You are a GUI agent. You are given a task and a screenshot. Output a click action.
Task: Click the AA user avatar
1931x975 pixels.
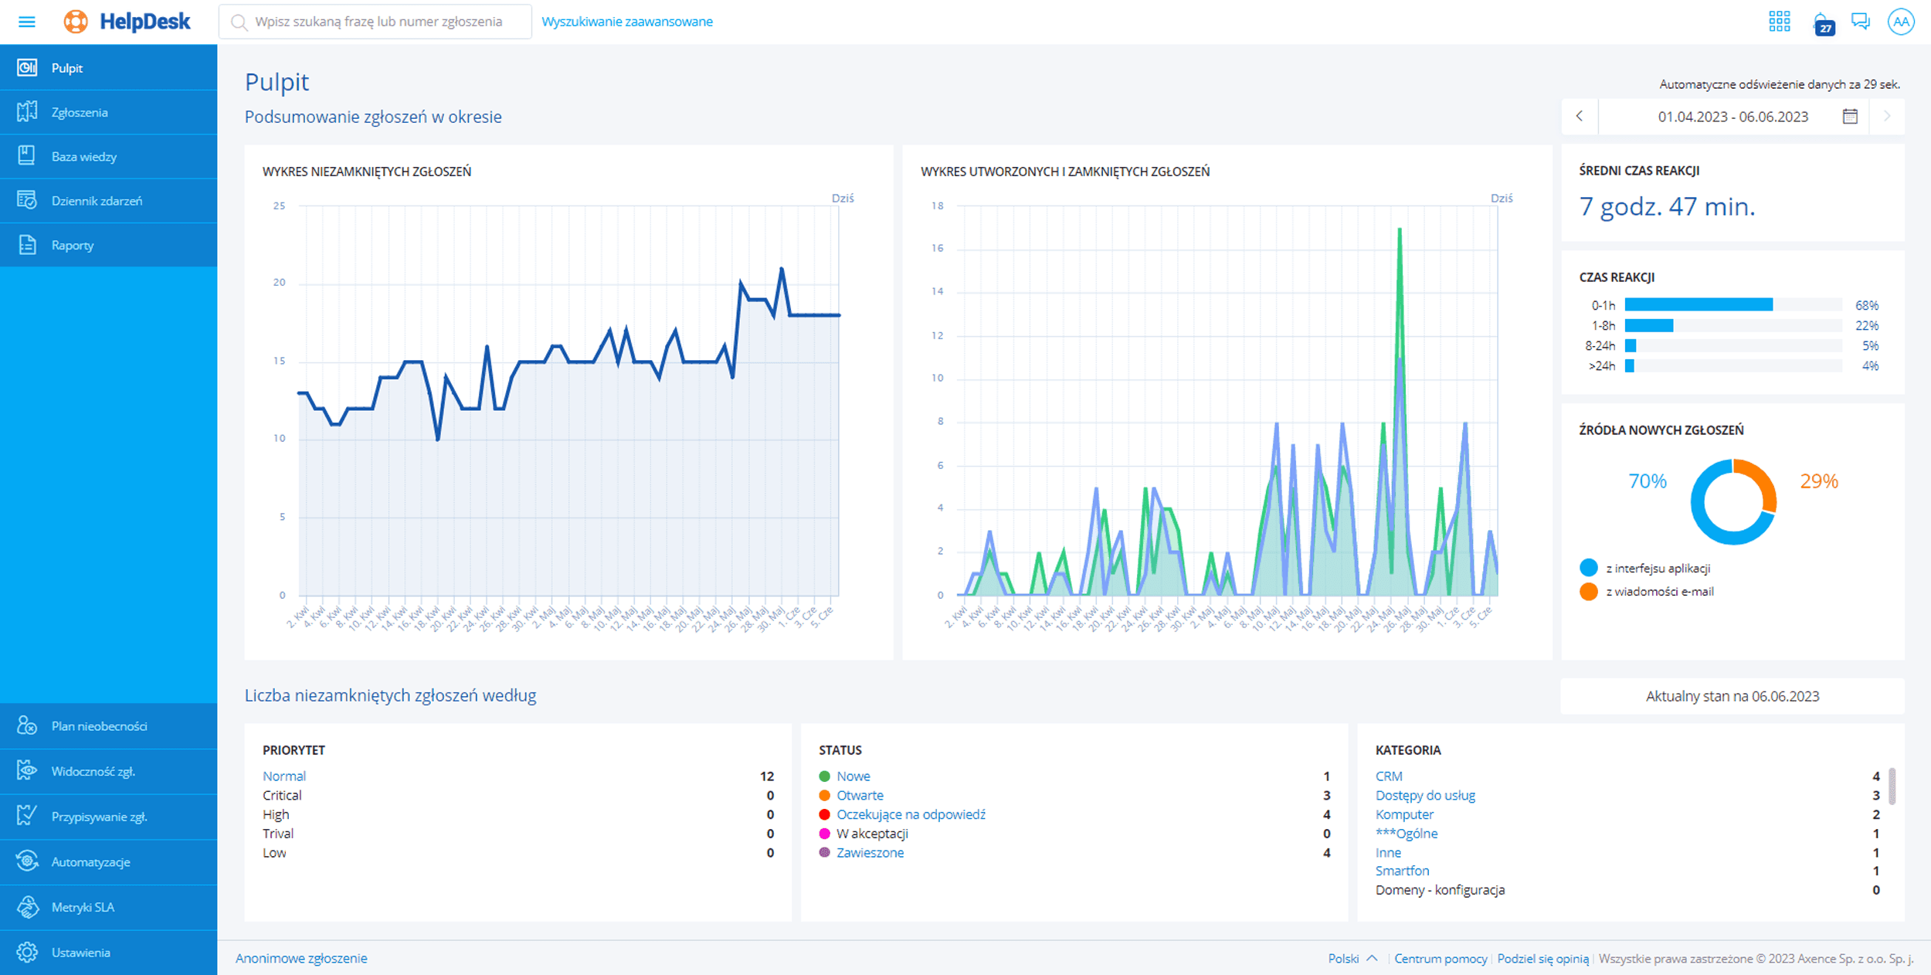(1902, 21)
